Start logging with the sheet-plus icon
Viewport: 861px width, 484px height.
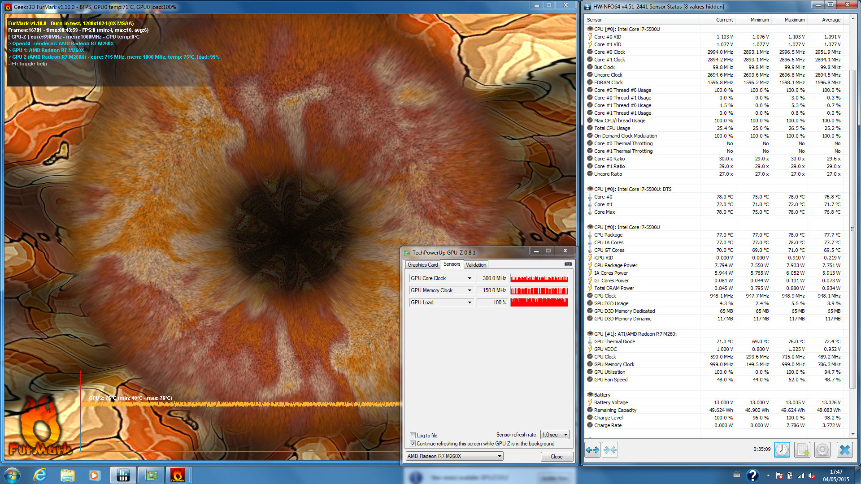pos(802,449)
